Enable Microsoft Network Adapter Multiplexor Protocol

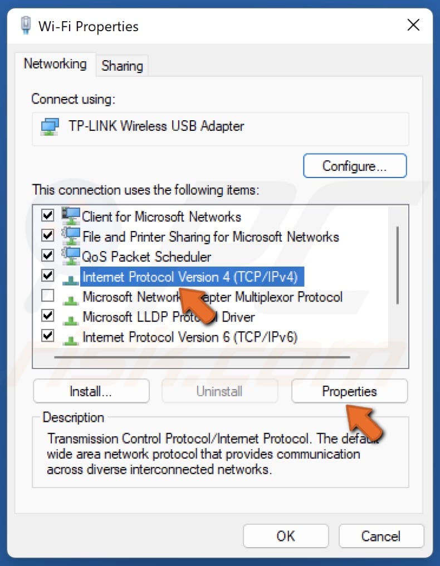click(47, 297)
